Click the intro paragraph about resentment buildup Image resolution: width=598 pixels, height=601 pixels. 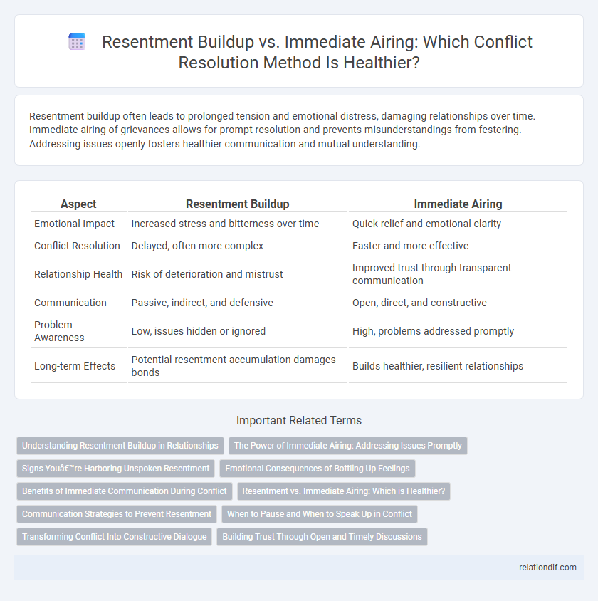pos(282,130)
